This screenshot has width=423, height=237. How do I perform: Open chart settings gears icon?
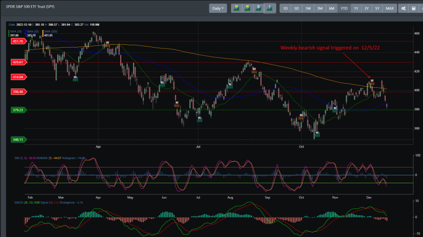pyautogui.click(x=403, y=9)
